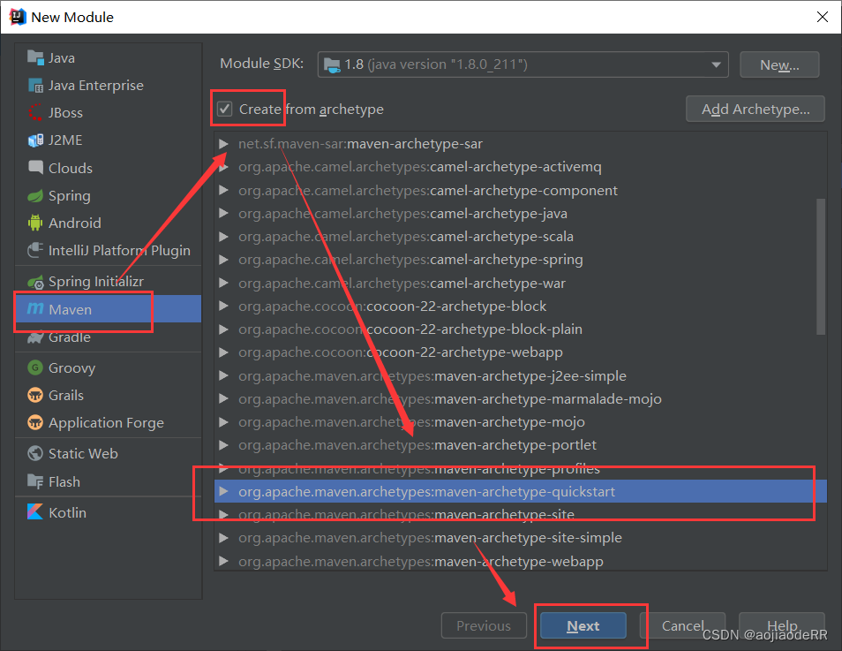
Task: Expand the camel-archetype-java node
Action: point(224,214)
